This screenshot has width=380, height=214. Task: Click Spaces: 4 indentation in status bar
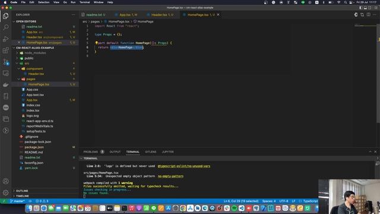(x=269, y=201)
